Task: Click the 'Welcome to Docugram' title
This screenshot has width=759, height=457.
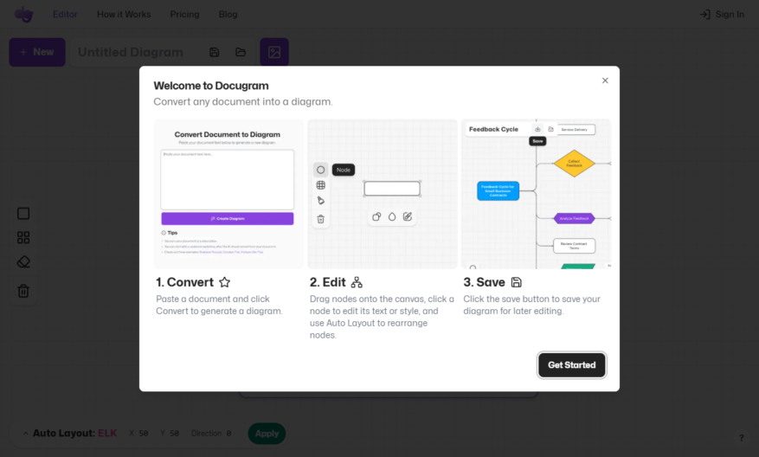Action: pyautogui.click(x=211, y=86)
